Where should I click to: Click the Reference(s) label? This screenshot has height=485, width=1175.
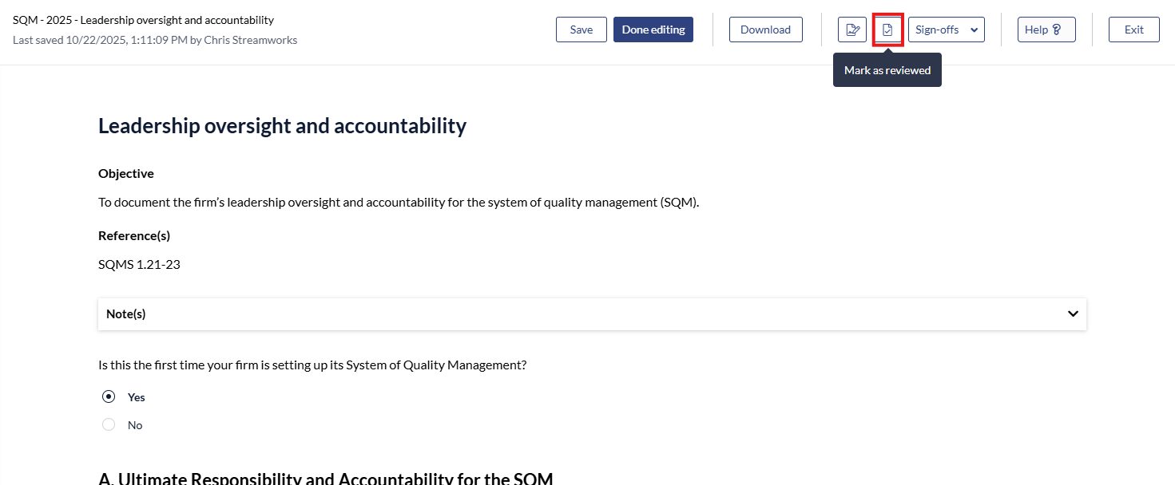pyautogui.click(x=134, y=235)
